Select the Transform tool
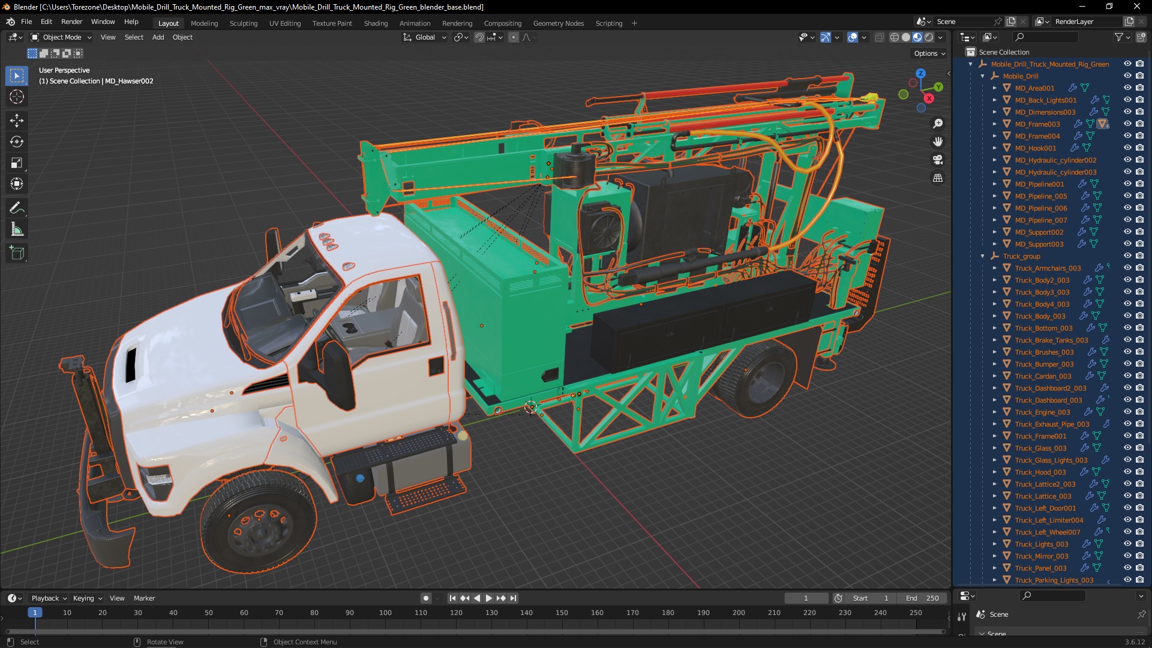This screenshot has width=1152, height=648. (x=17, y=184)
